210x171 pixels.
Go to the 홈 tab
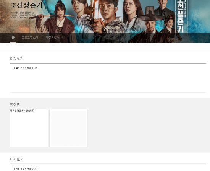[x=13, y=37]
